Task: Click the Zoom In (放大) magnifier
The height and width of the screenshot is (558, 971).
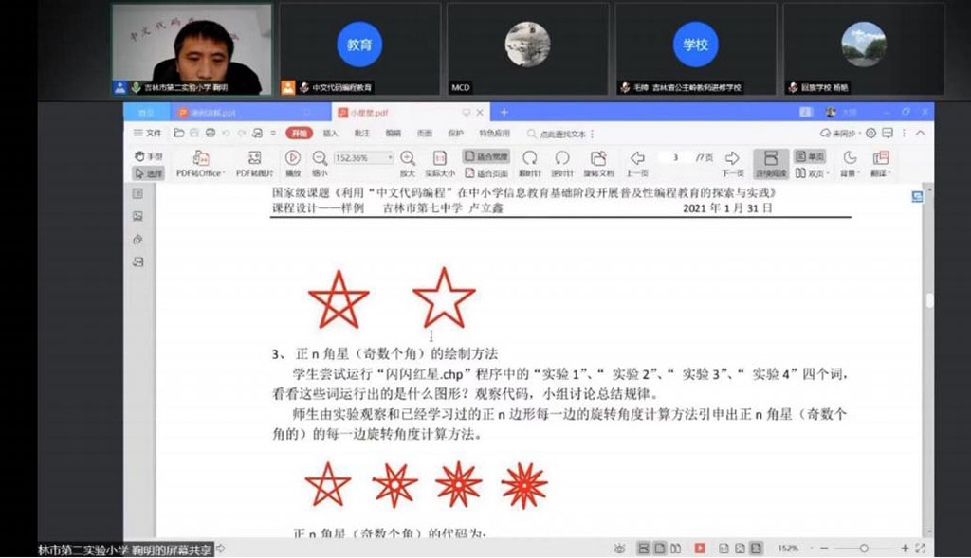Action: pyautogui.click(x=408, y=163)
